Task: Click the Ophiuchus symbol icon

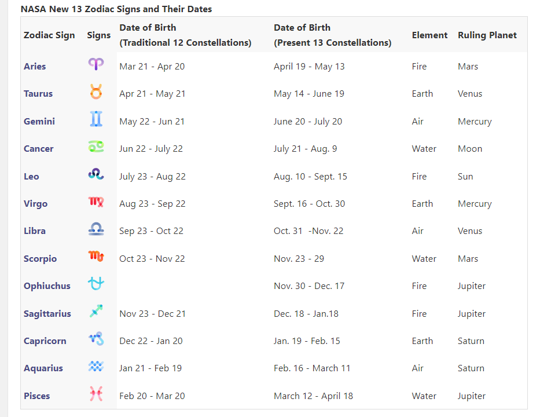Action: pyautogui.click(x=96, y=284)
